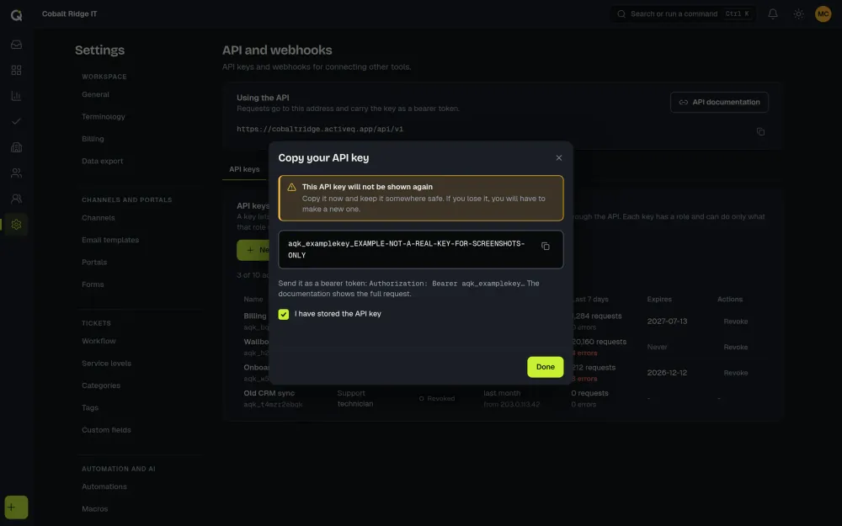Open the notifications bell
The height and width of the screenshot is (526, 842).
coord(773,14)
